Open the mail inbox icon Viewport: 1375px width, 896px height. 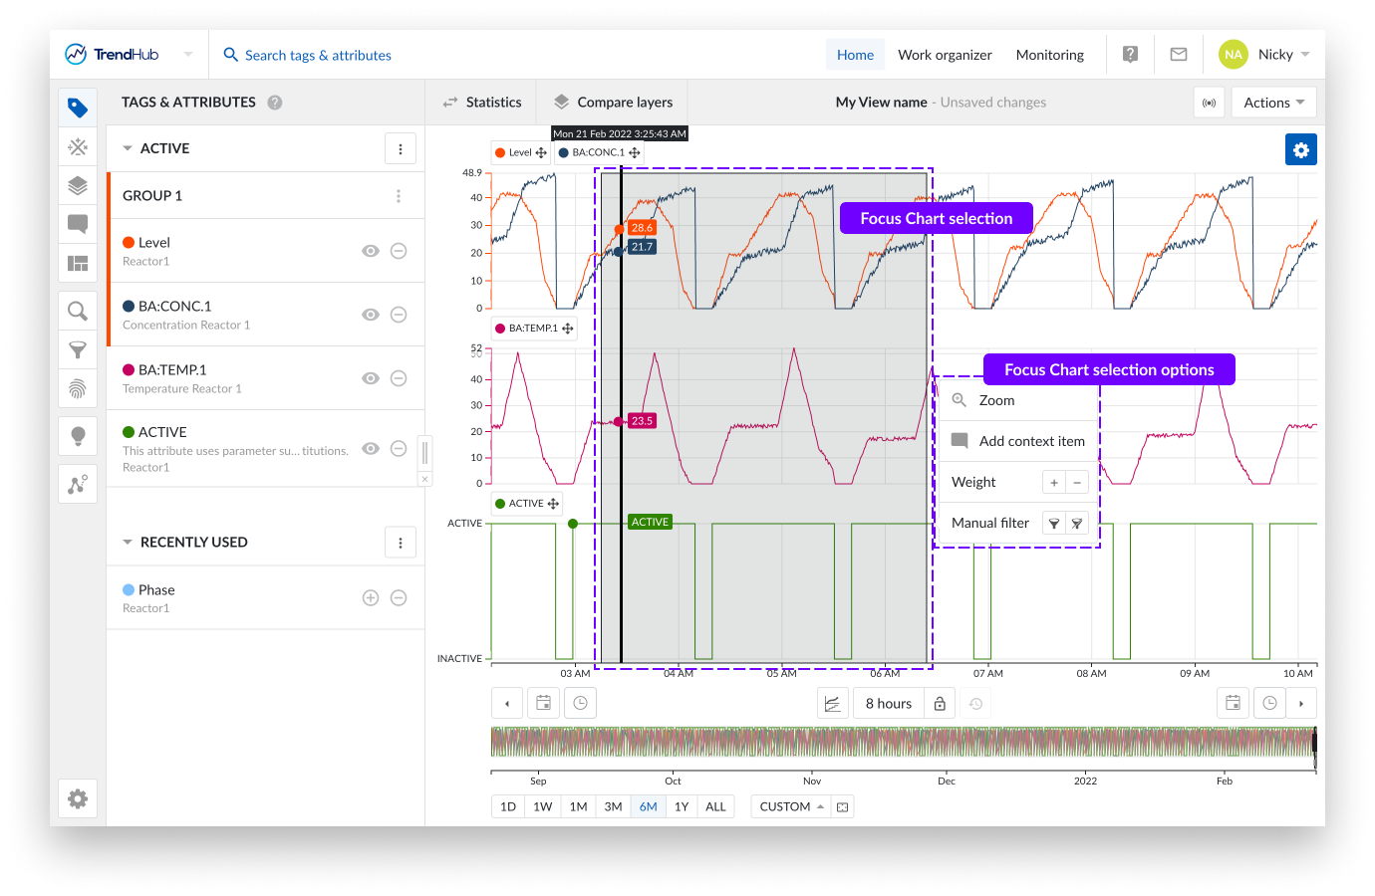point(1178,55)
